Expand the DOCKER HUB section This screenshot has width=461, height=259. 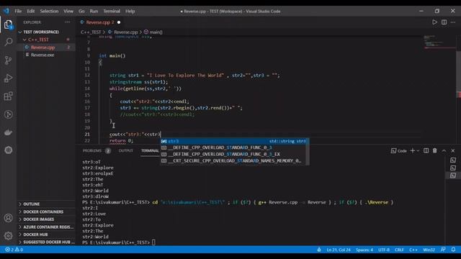pos(35,235)
